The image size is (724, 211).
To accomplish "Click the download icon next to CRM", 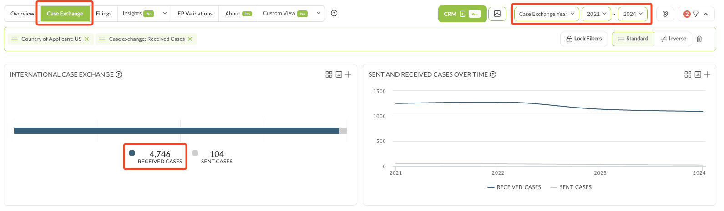I will click(497, 14).
